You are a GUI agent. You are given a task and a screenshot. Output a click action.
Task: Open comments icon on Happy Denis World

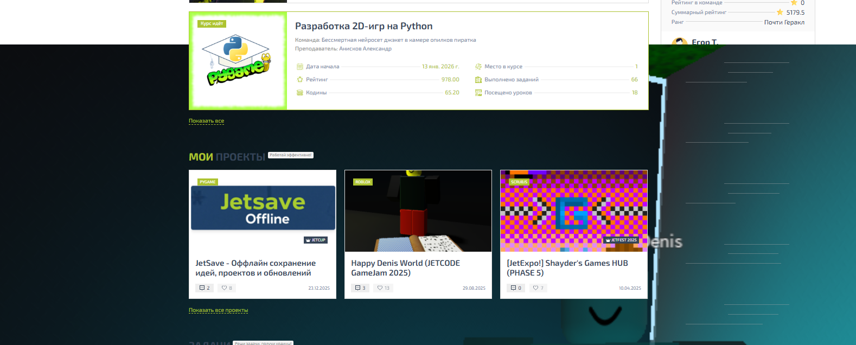tap(357, 288)
